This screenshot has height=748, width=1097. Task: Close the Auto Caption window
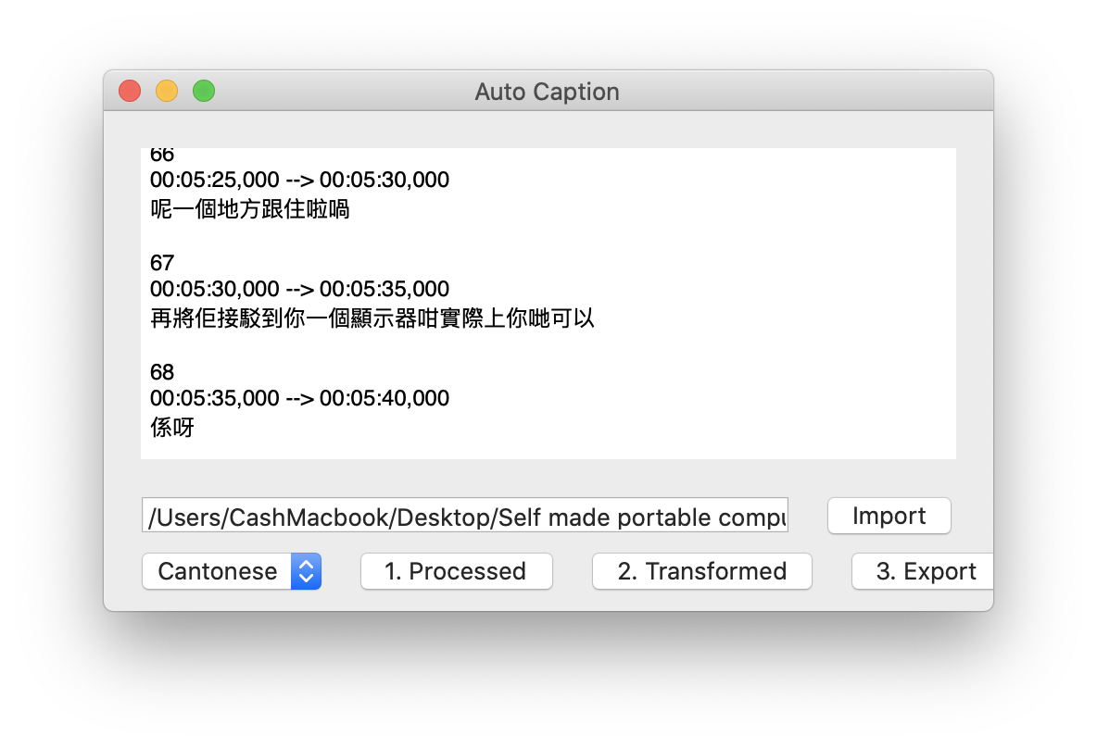point(130,91)
